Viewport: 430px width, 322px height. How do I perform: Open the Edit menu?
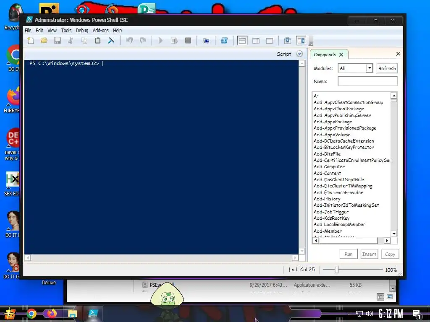[39, 30]
